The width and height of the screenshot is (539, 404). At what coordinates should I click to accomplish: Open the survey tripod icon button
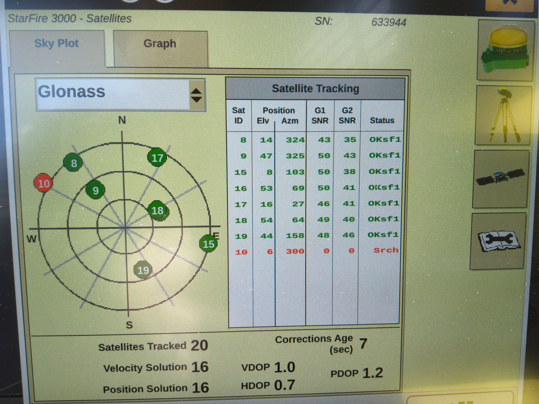(x=504, y=115)
